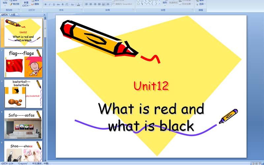Close the slide thumbnail pane
The image size is (264, 165).
pos(45,15)
